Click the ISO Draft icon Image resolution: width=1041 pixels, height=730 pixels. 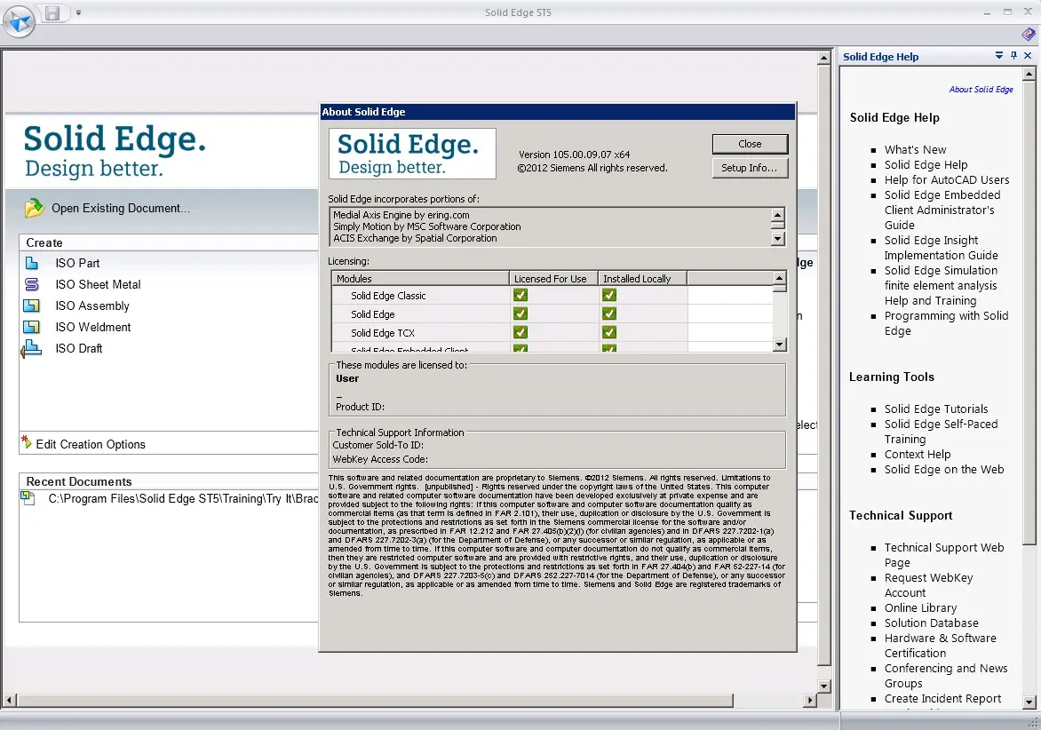31,348
